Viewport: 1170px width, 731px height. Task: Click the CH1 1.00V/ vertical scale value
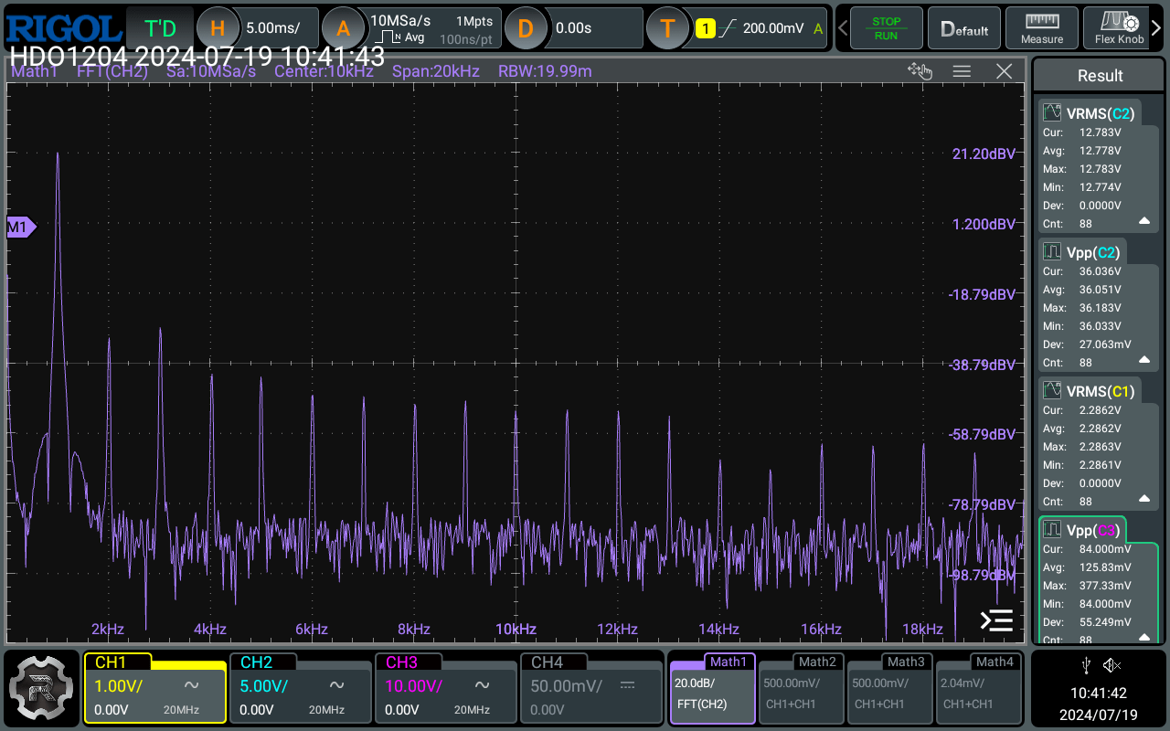119,685
